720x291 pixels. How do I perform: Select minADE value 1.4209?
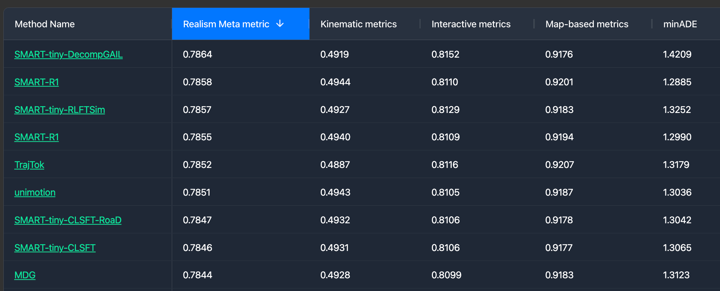click(677, 55)
